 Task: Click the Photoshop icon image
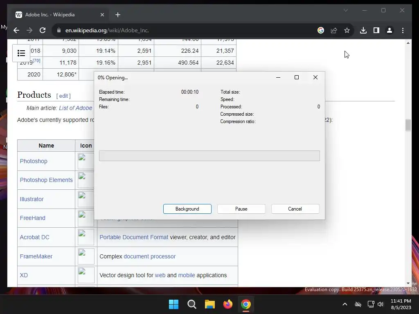86,161
